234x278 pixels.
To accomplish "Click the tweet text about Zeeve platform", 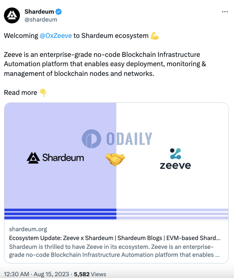I will [x=105, y=64].
